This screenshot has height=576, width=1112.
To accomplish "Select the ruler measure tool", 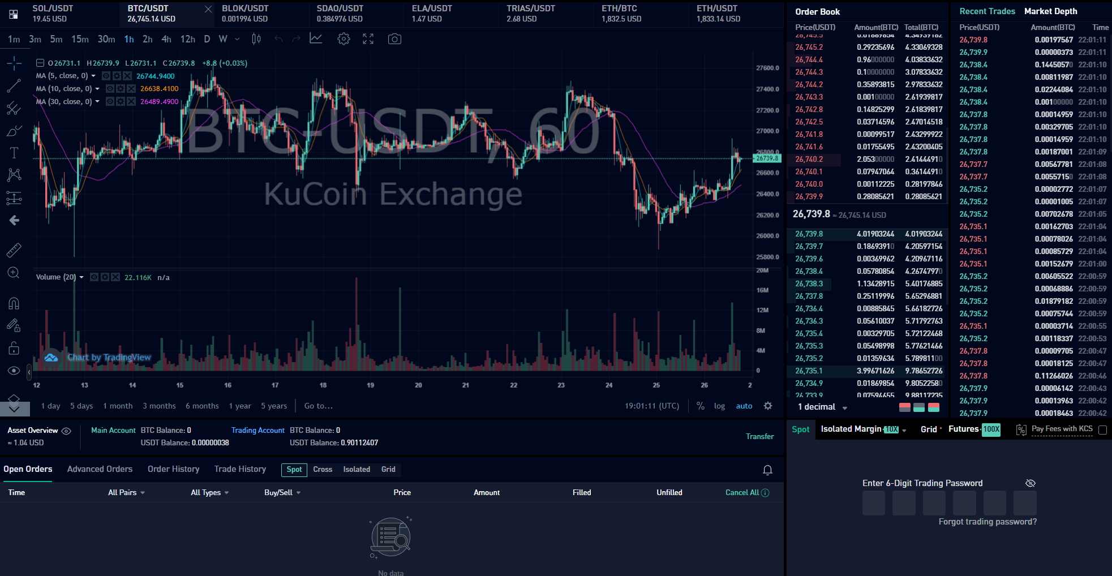I will click(14, 250).
